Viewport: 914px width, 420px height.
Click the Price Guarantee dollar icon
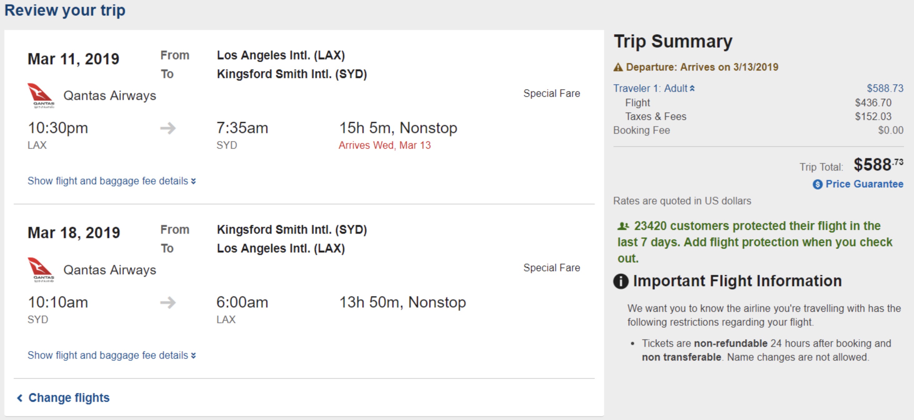coord(817,184)
